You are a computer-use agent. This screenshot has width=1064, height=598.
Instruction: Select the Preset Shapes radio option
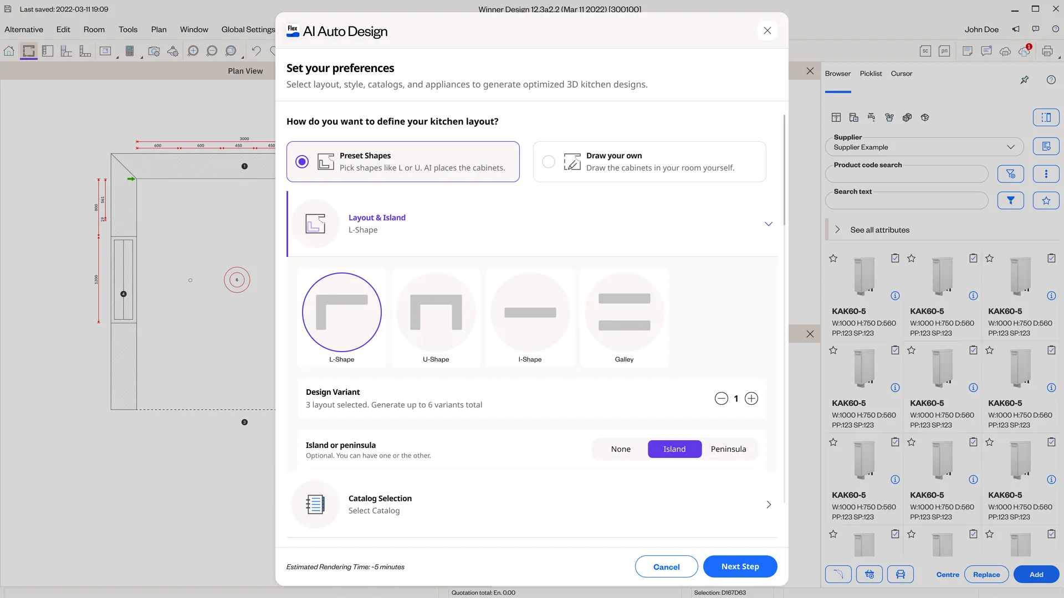point(302,162)
